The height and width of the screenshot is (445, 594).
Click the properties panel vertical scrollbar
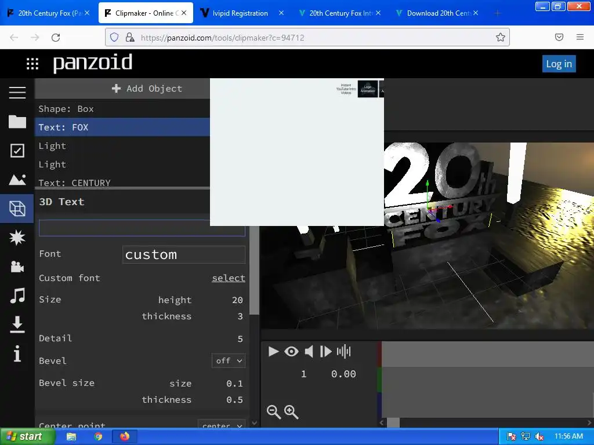pos(255,270)
